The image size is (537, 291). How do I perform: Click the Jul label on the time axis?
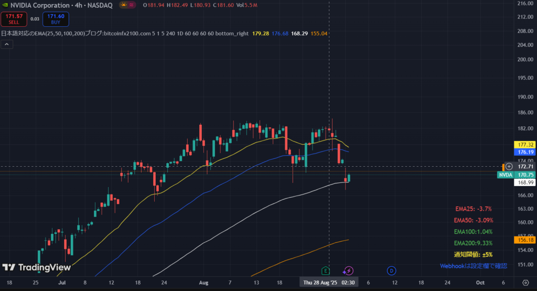(62, 283)
